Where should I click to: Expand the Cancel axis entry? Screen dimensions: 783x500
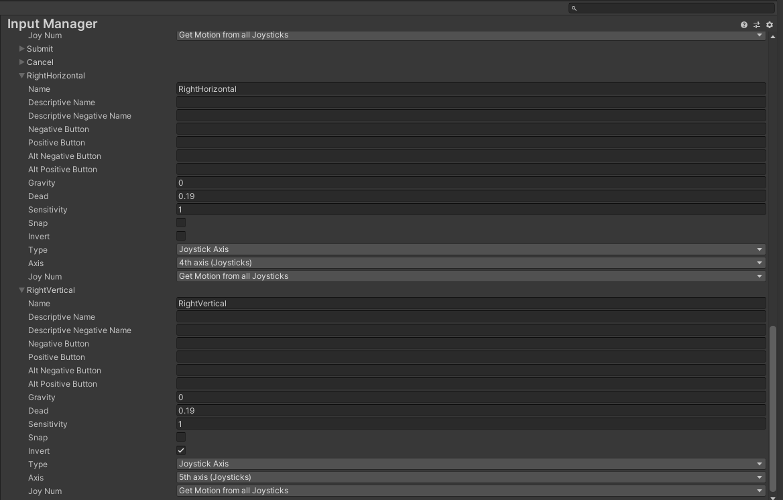click(x=21, y=62)
